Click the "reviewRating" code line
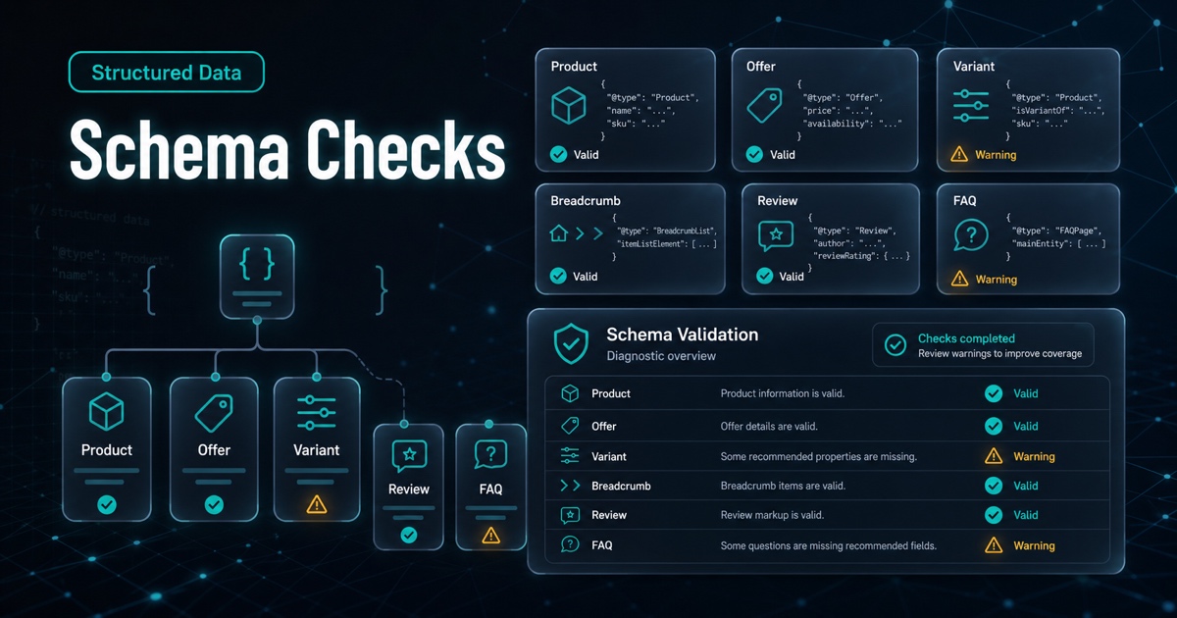 [x=861, y=255]
